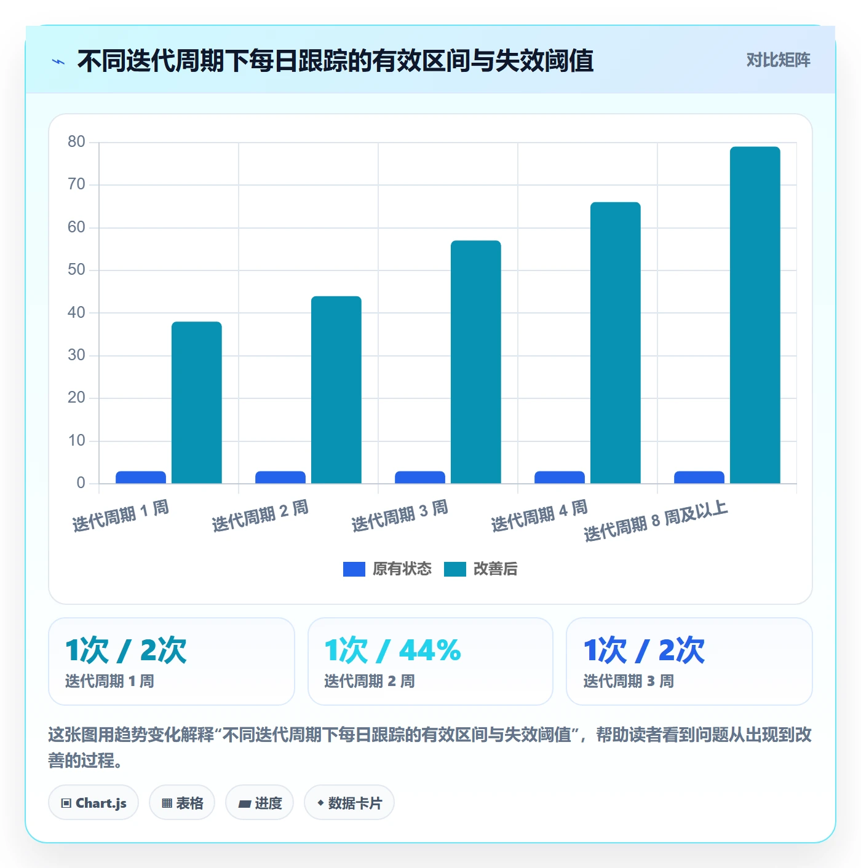
Task: Click the 原有状态 bar for 迭代周期 8 周及以上
Action: point(699,477)
